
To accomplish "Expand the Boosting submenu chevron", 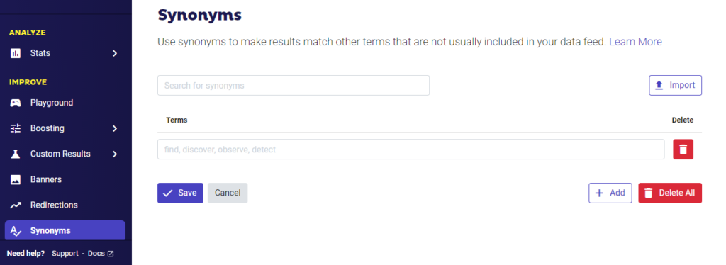I will coord(115,128).
